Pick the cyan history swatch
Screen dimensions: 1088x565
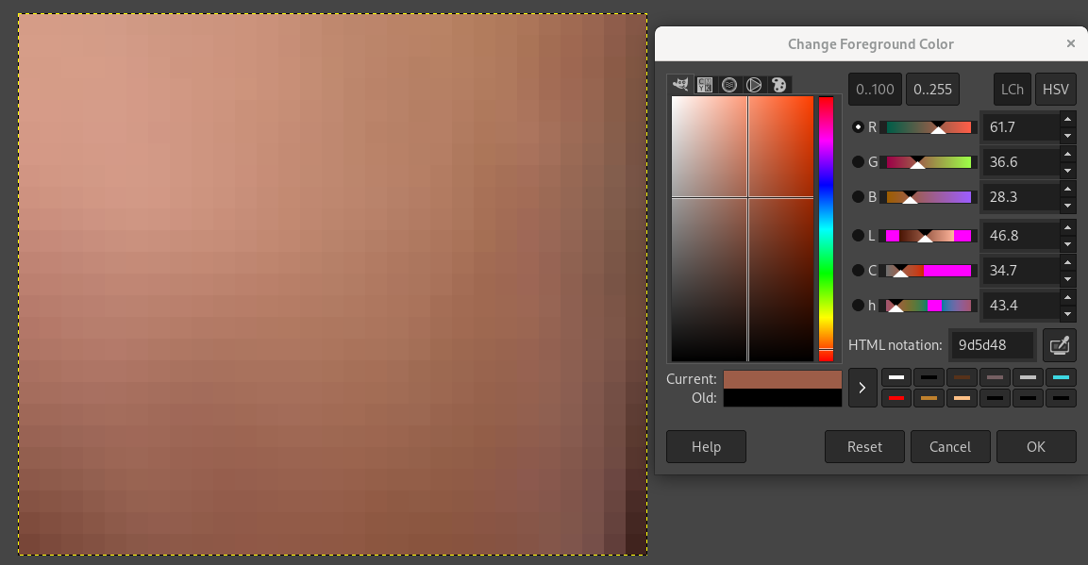(1061, 377)
